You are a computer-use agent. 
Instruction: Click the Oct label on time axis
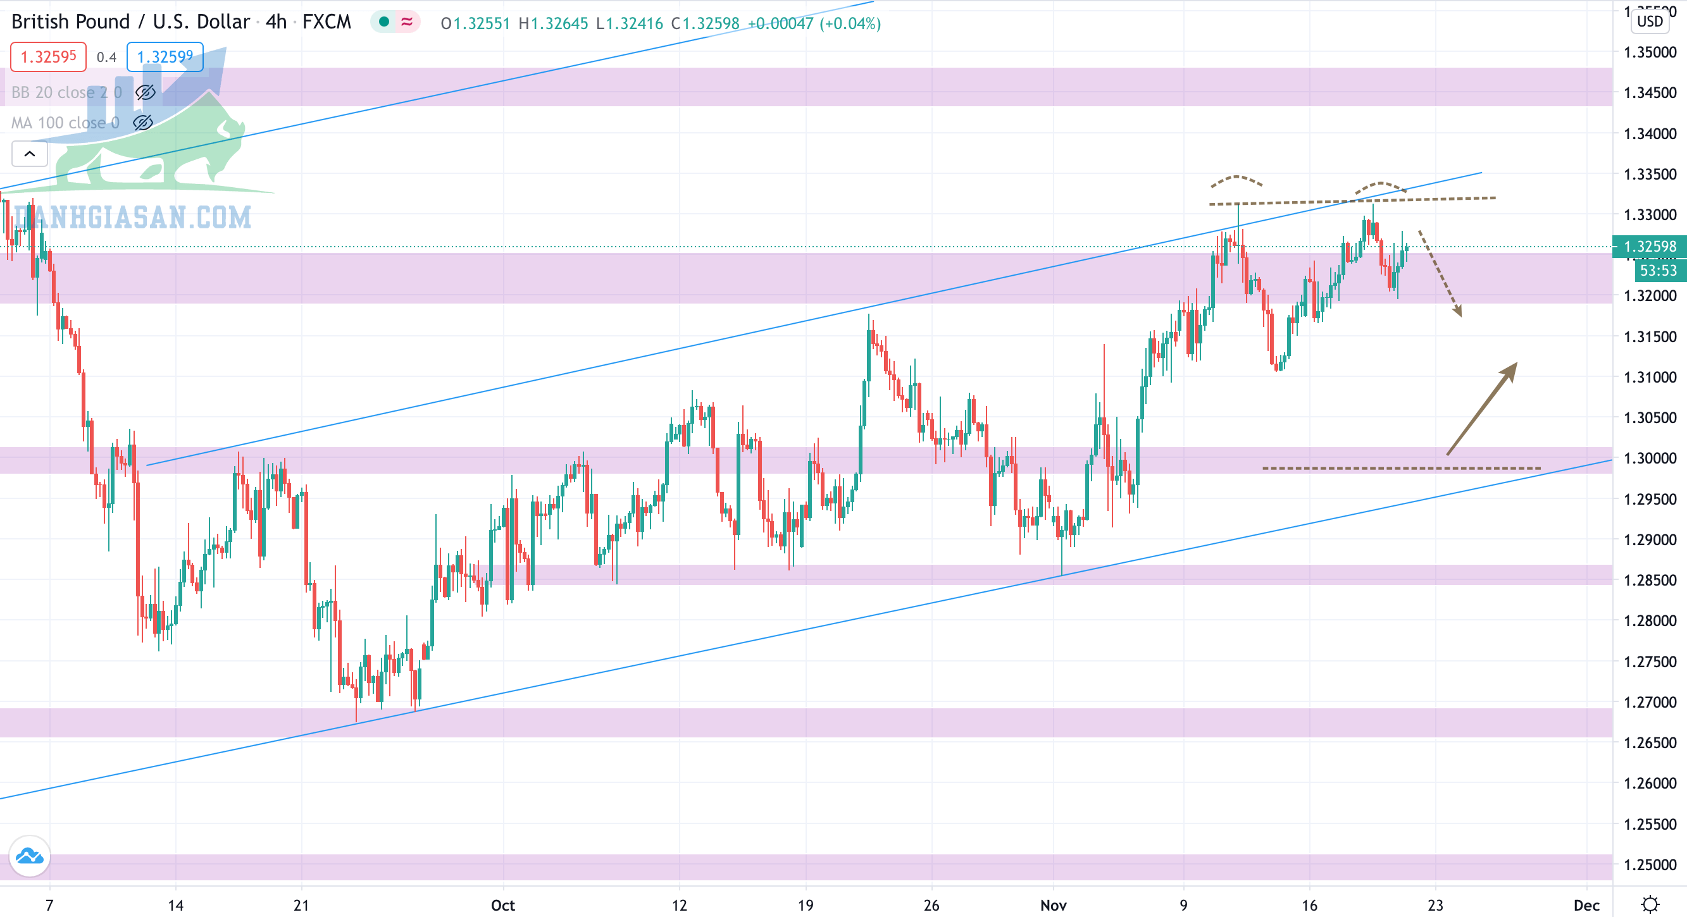point(503,905)
